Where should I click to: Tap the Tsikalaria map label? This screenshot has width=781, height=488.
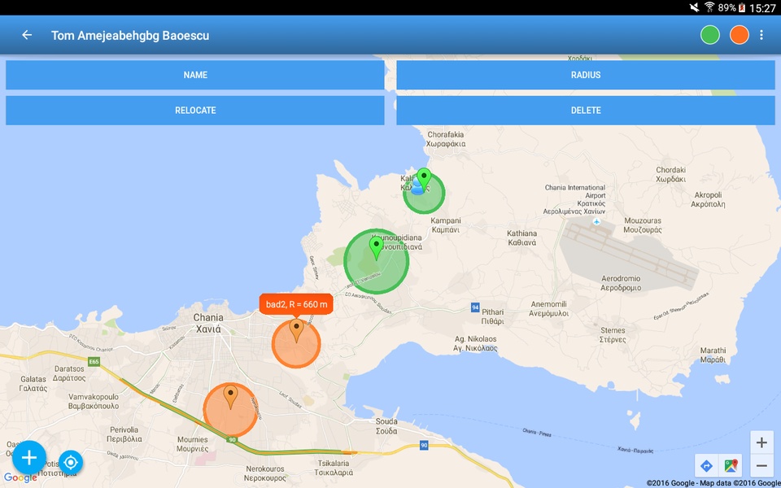pyautogui.click(x=334, y=468)
